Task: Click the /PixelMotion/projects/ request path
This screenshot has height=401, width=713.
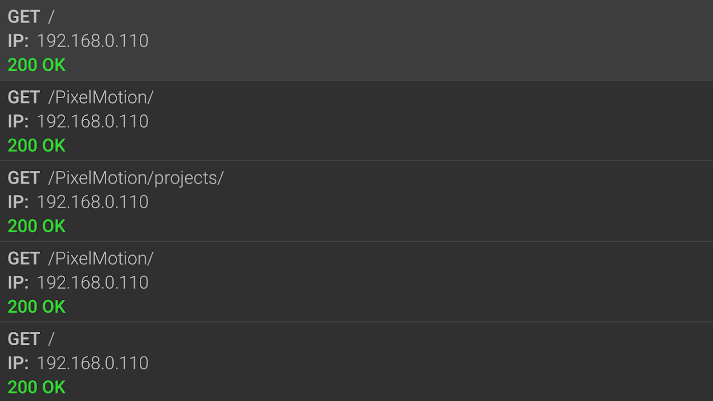Action: click(135, 178)
